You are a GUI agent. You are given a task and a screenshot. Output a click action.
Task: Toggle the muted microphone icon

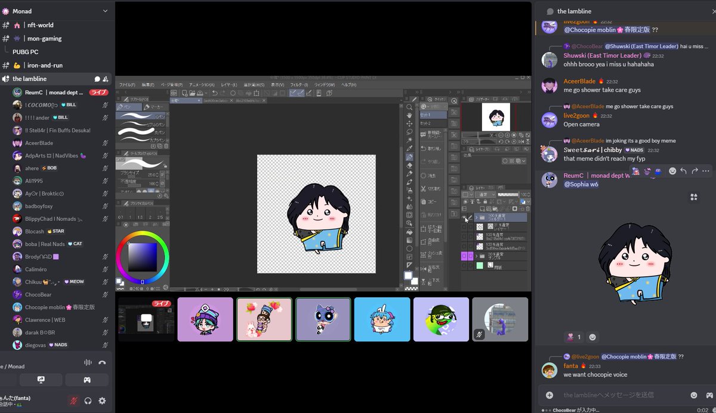point(73,401)
